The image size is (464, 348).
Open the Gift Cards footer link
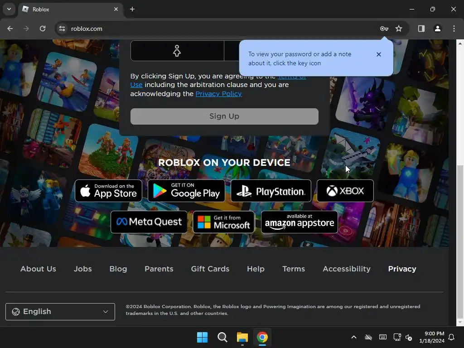pos(210,269)
